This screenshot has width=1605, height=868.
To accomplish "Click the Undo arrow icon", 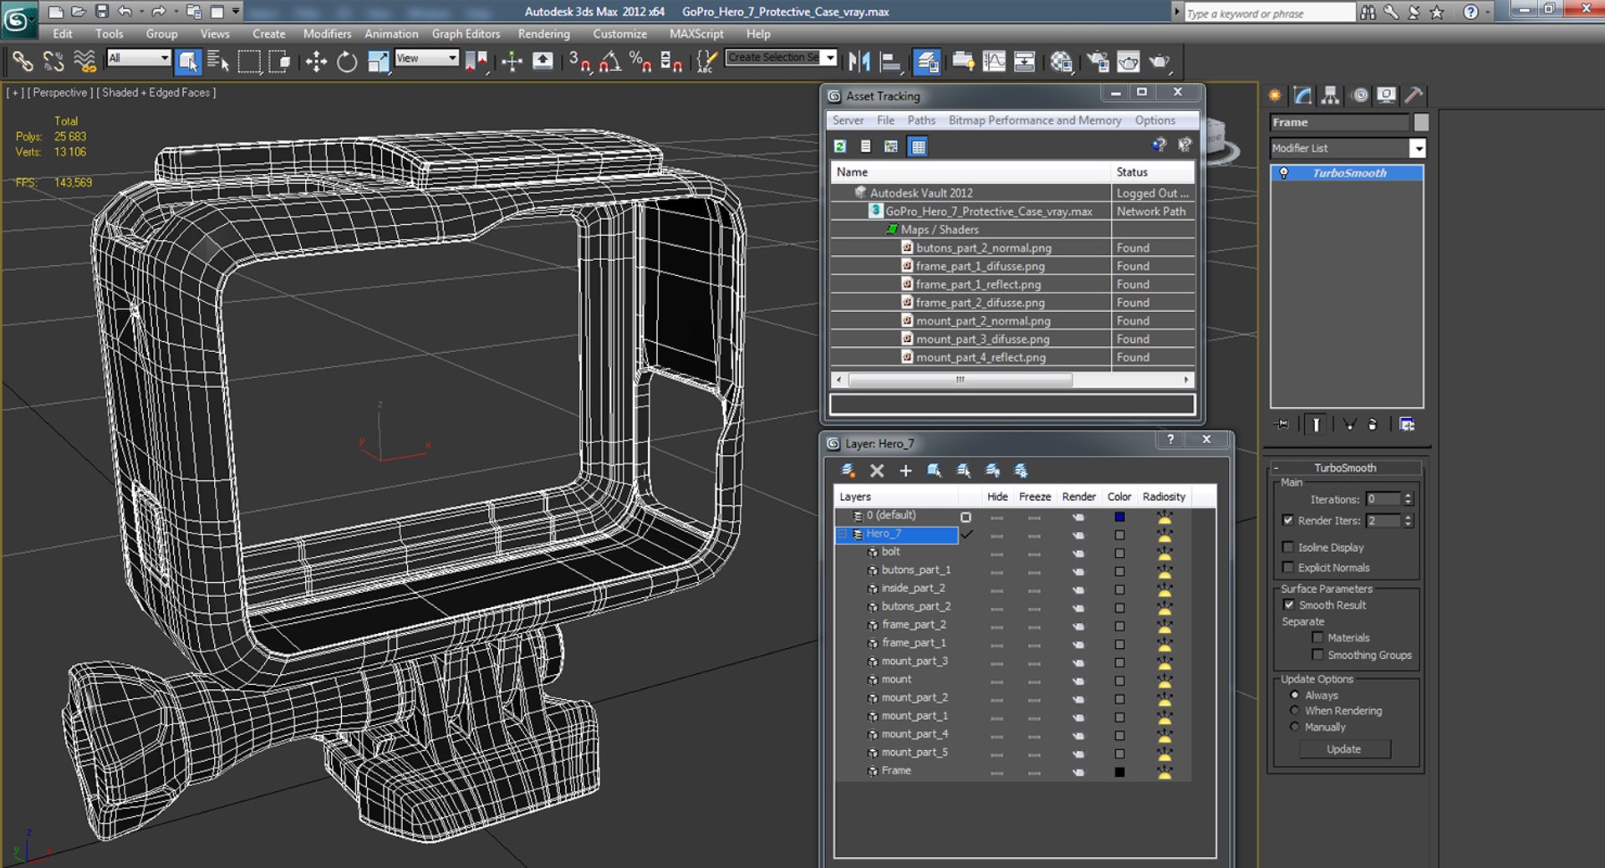I will pyautogui.click(x=125, y=12).
